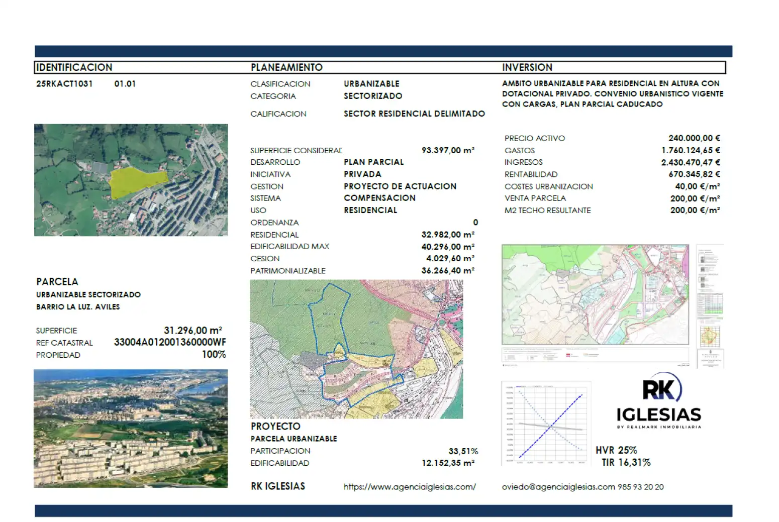Select the 100% propiedad value
Screen dimensions: 779x522
point(214,355)
